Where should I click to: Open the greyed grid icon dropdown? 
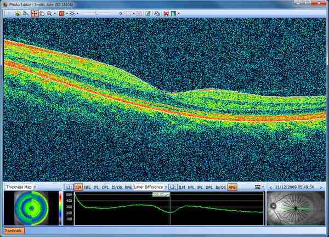[134, 14]
